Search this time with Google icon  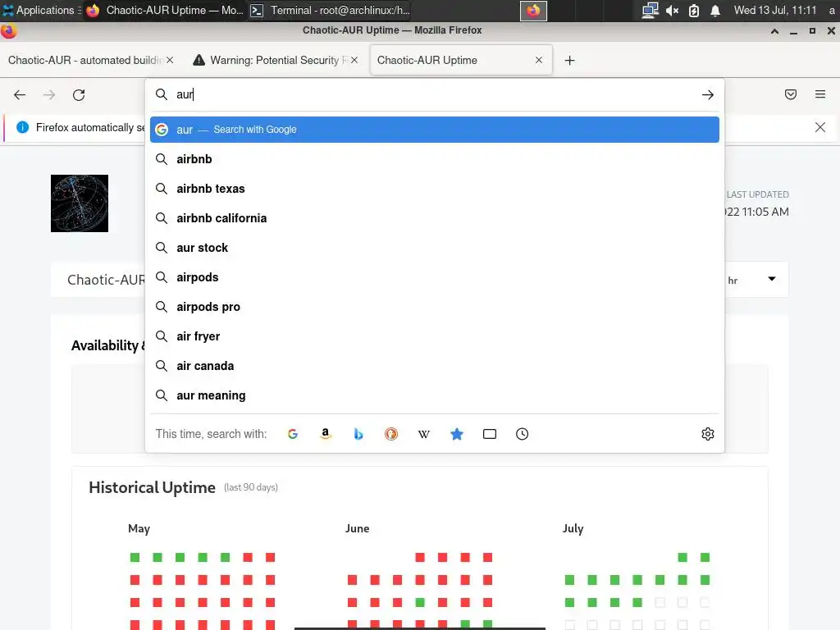[293, 434]
